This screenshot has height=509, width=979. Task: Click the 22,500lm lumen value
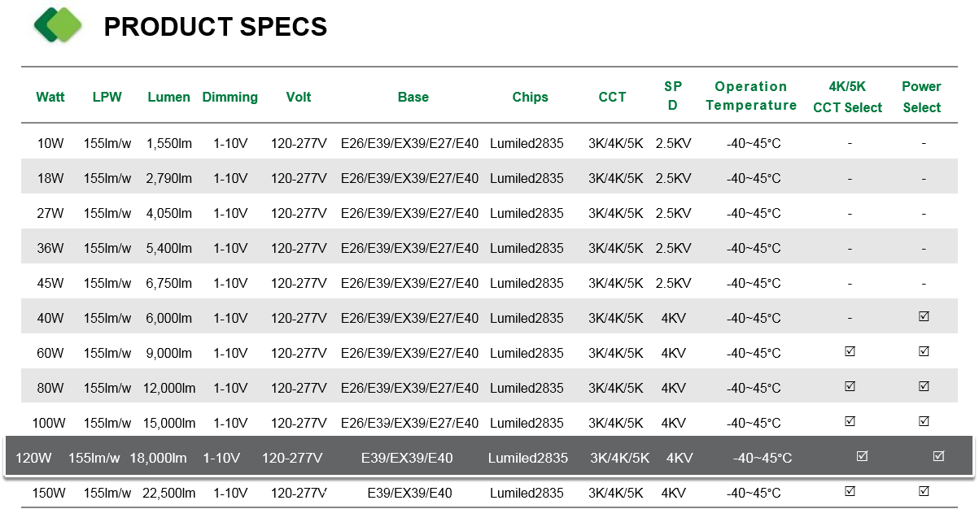[169, 493]
